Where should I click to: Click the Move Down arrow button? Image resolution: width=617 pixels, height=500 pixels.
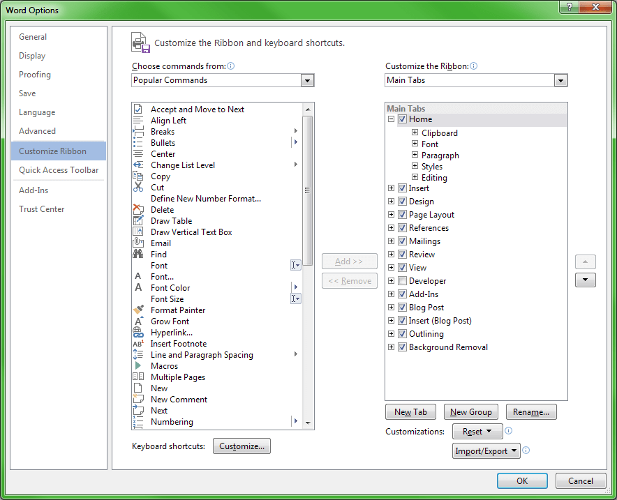click(586, 280)
